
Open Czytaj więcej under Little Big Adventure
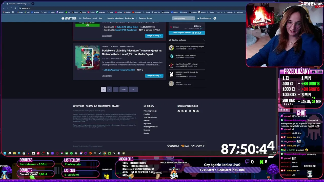107,76
